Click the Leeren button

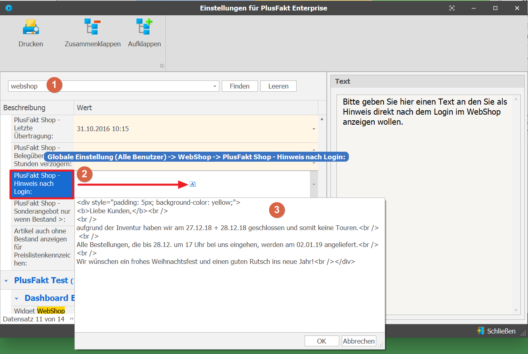pyautogui.click(x=278, y=86)
